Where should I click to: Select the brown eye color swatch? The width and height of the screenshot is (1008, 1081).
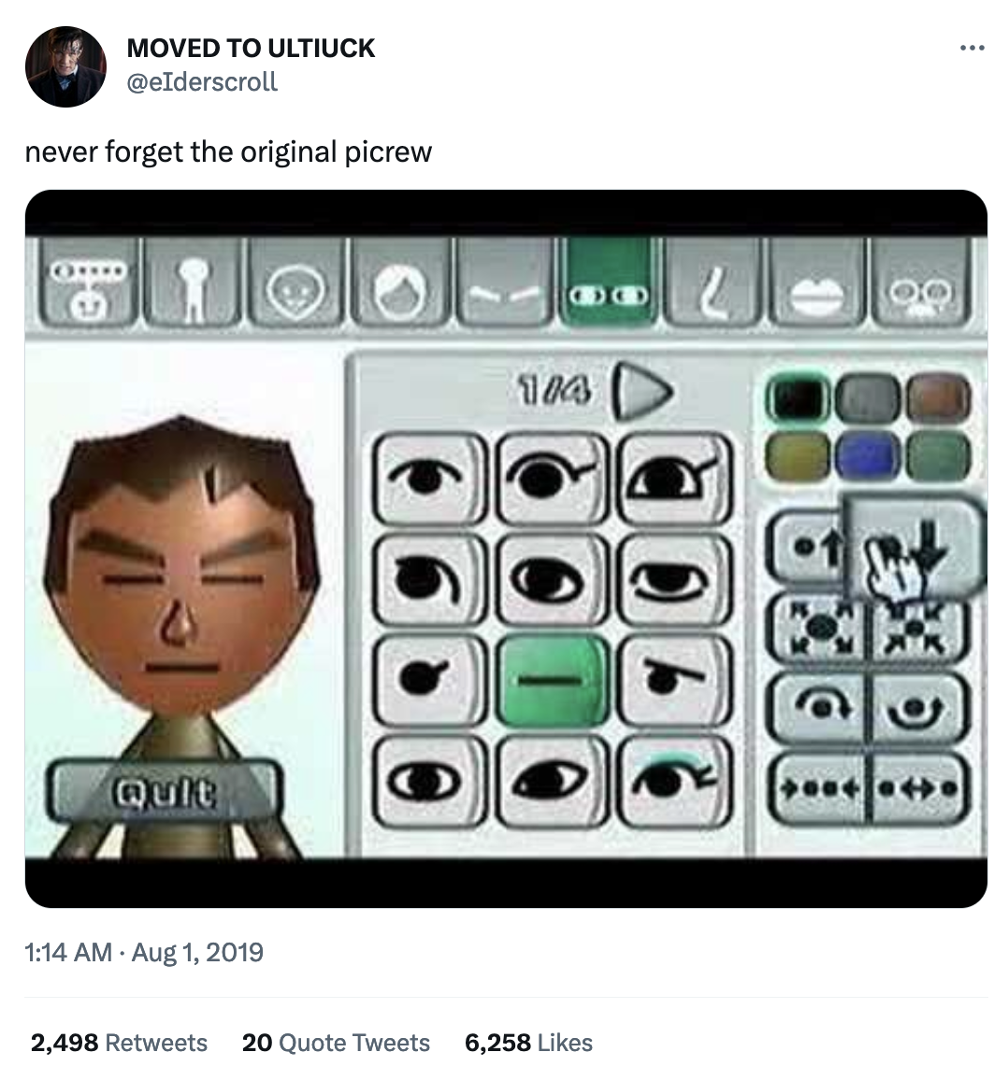click(936, 399)
